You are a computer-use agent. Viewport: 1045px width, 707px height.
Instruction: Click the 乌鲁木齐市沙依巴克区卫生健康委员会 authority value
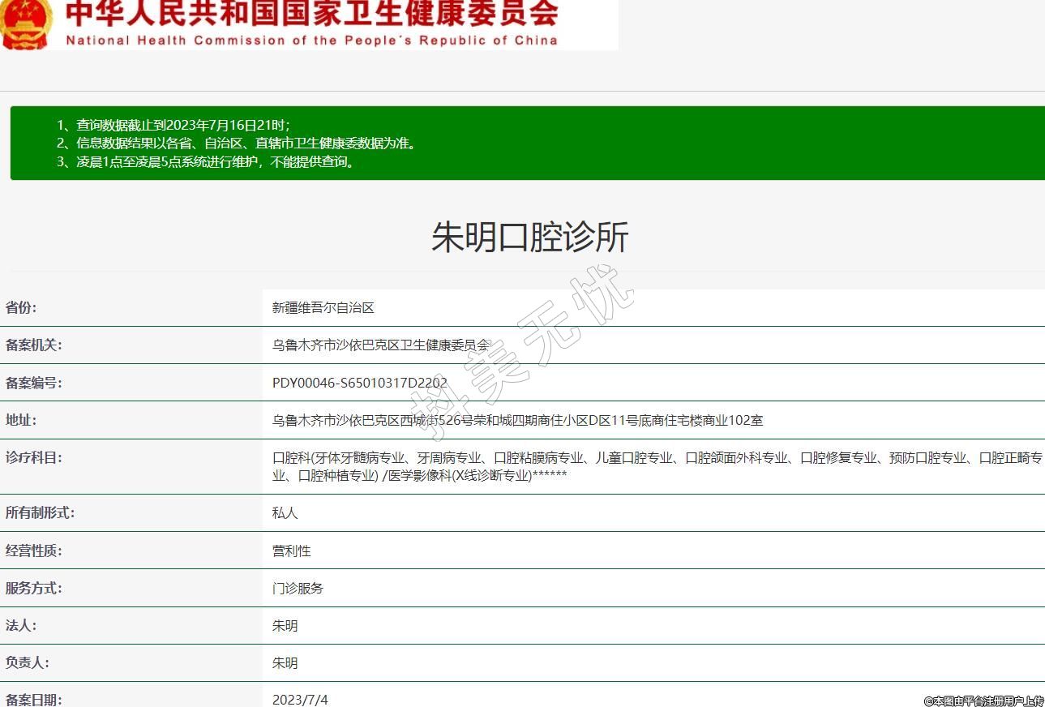[381, 345]
